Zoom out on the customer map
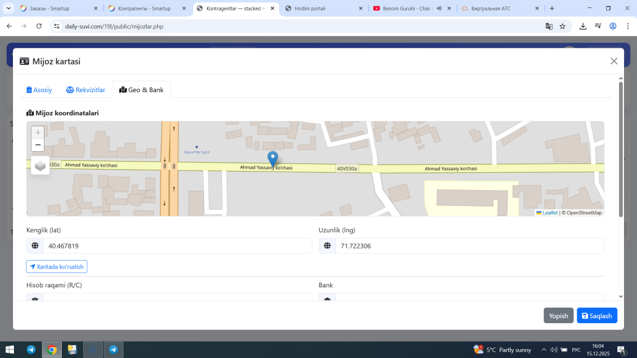Viewport: 637px width, 358px height. tap(38, 145)
